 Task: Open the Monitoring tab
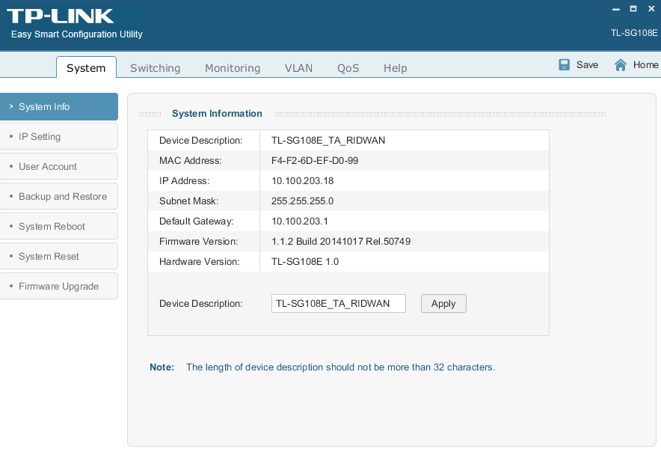pyautogui.click(x=233, y=68)
